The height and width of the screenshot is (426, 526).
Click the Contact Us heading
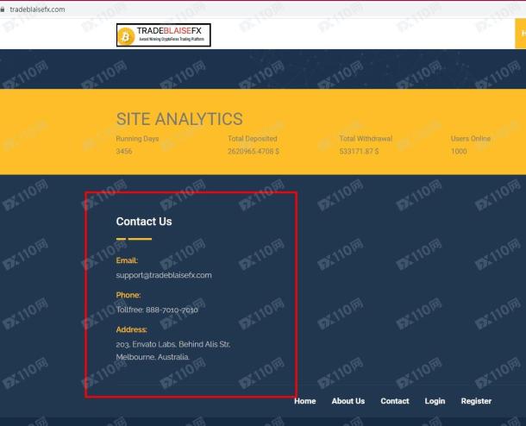pos(144,222)
